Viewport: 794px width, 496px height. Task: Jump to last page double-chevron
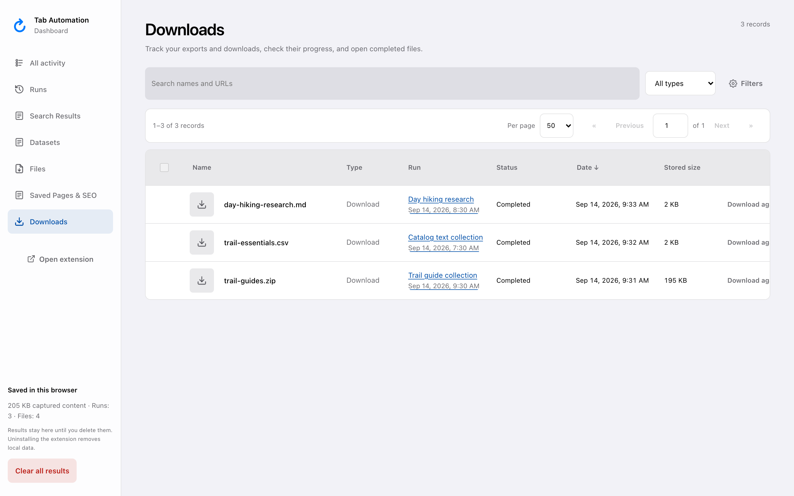click(751, 126)
